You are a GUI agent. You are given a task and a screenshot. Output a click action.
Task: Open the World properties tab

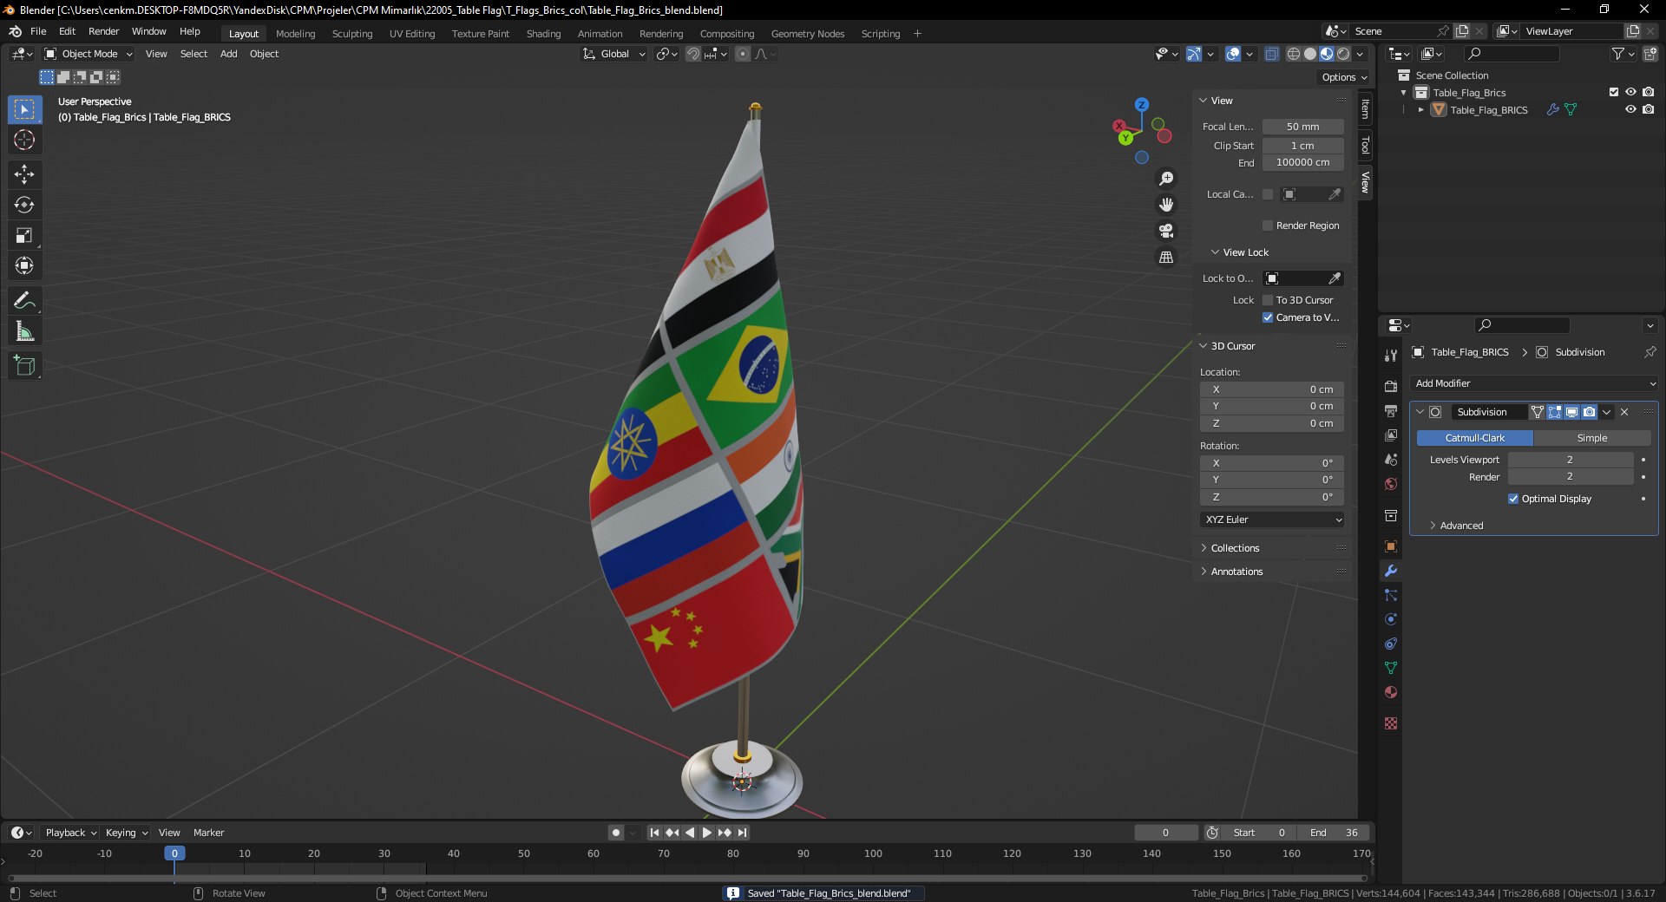click(1391, 483)
